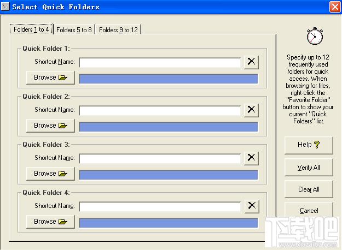
Task: Switch to Folders 1 to 4 tab
Action: click(31, 29)
